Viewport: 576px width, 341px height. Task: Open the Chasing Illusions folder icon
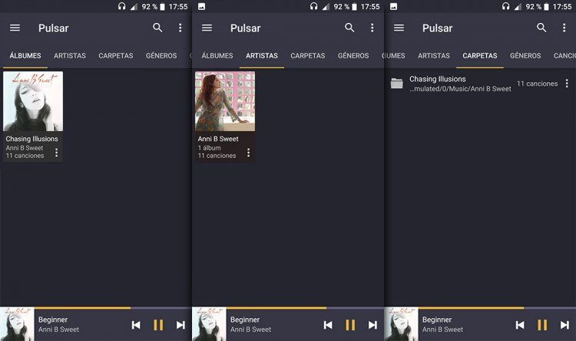pyautogui.click(x=396, y=84)
